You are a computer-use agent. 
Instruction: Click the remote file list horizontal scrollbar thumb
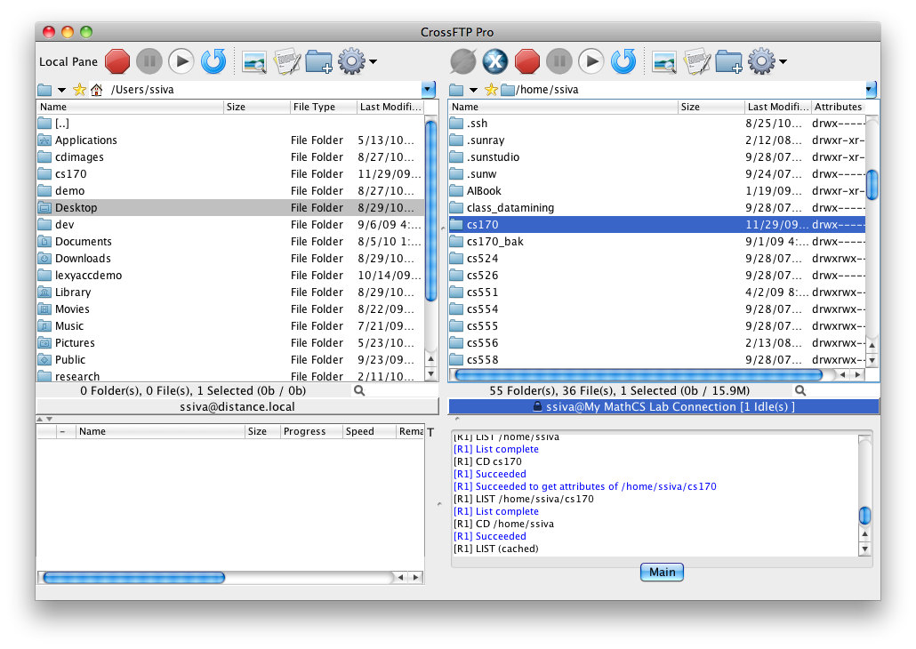pos(639,374)
